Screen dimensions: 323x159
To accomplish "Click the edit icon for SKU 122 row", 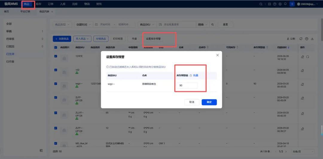I will (x=302, y=71).
